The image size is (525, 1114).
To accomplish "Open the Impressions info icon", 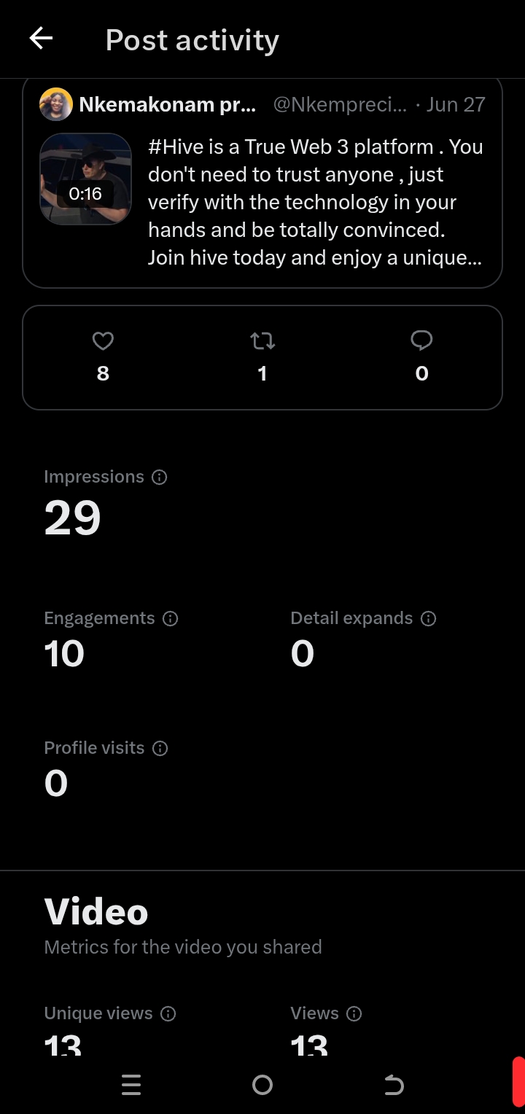I will pyautogui.click(x=159, y=477).
